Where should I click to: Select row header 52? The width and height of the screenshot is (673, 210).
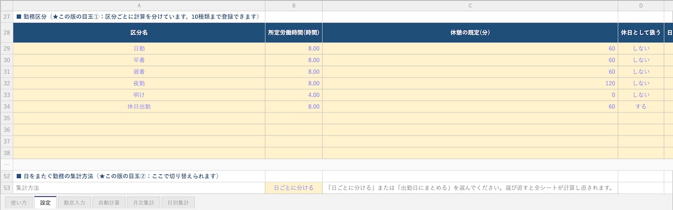click(x=7, y=176)
